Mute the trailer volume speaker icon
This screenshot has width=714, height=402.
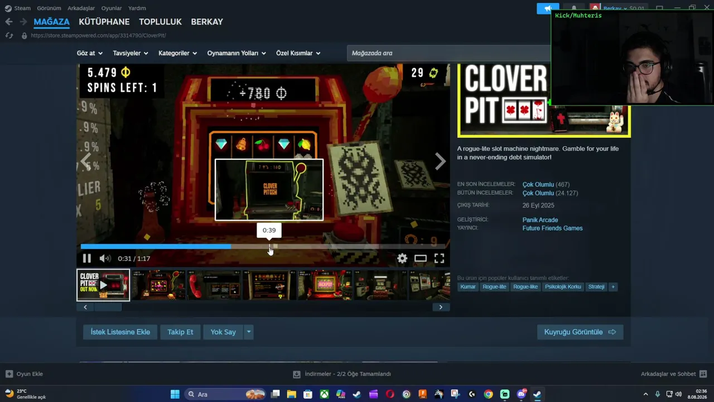click(x=105, y=259)
